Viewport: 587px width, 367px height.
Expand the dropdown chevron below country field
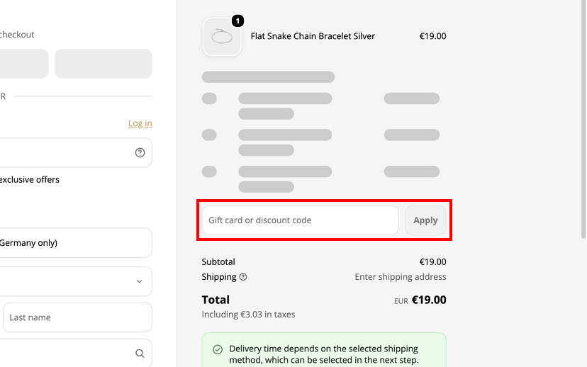tap(139, 281)
